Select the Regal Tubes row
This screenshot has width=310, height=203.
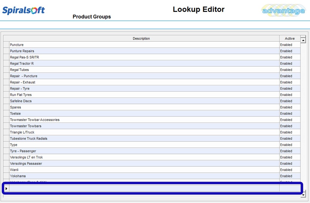coord(152,70)
